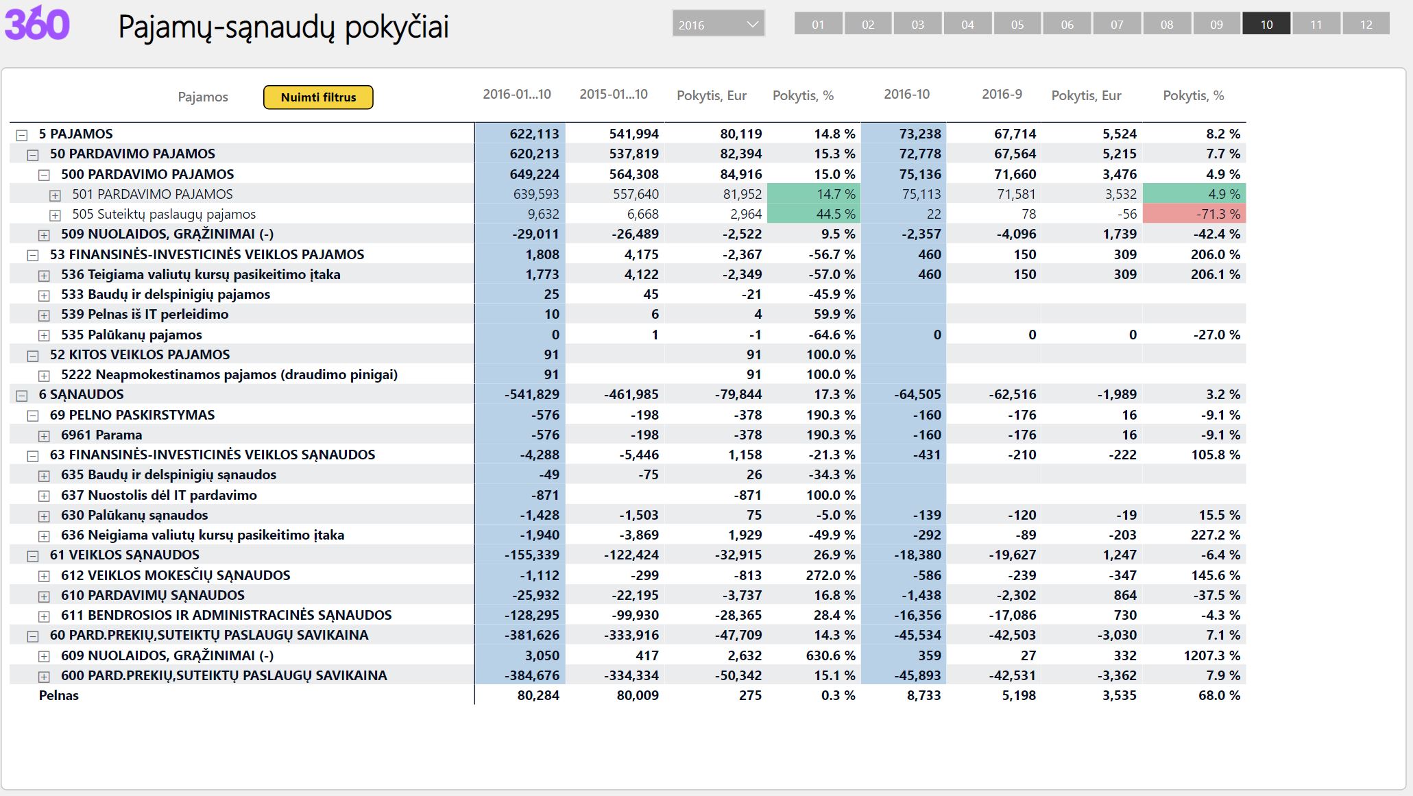Image resolution: width=1413 pixels, height=796 pixels.
Task: Select the Pelnas total row
Action: pos(628,695)
